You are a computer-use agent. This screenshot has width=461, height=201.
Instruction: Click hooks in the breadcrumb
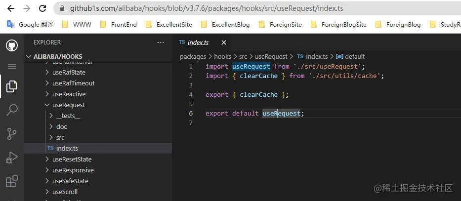pyautogui.click(x=222, y=56)
